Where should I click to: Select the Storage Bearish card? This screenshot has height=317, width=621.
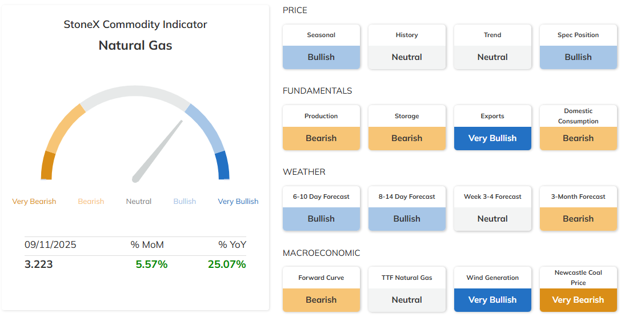coord(407,127)
